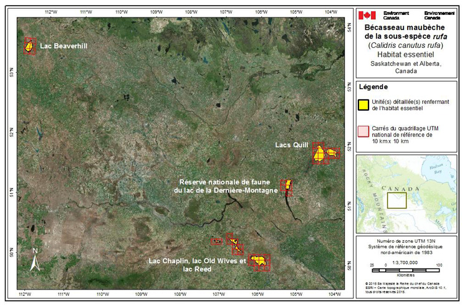
Task: Click the Légende heading
Action: click(x=374, y=87)
